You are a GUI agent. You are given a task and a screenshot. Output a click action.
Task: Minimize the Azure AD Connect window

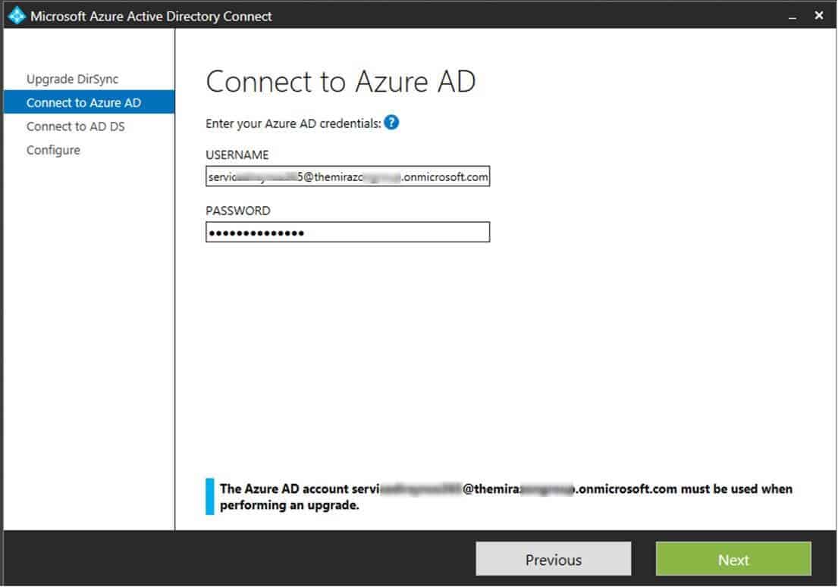click(792, 17)
